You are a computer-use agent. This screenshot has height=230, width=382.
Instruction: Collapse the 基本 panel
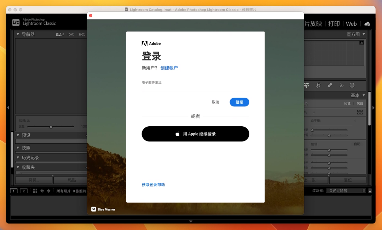(x=364, y=95)
